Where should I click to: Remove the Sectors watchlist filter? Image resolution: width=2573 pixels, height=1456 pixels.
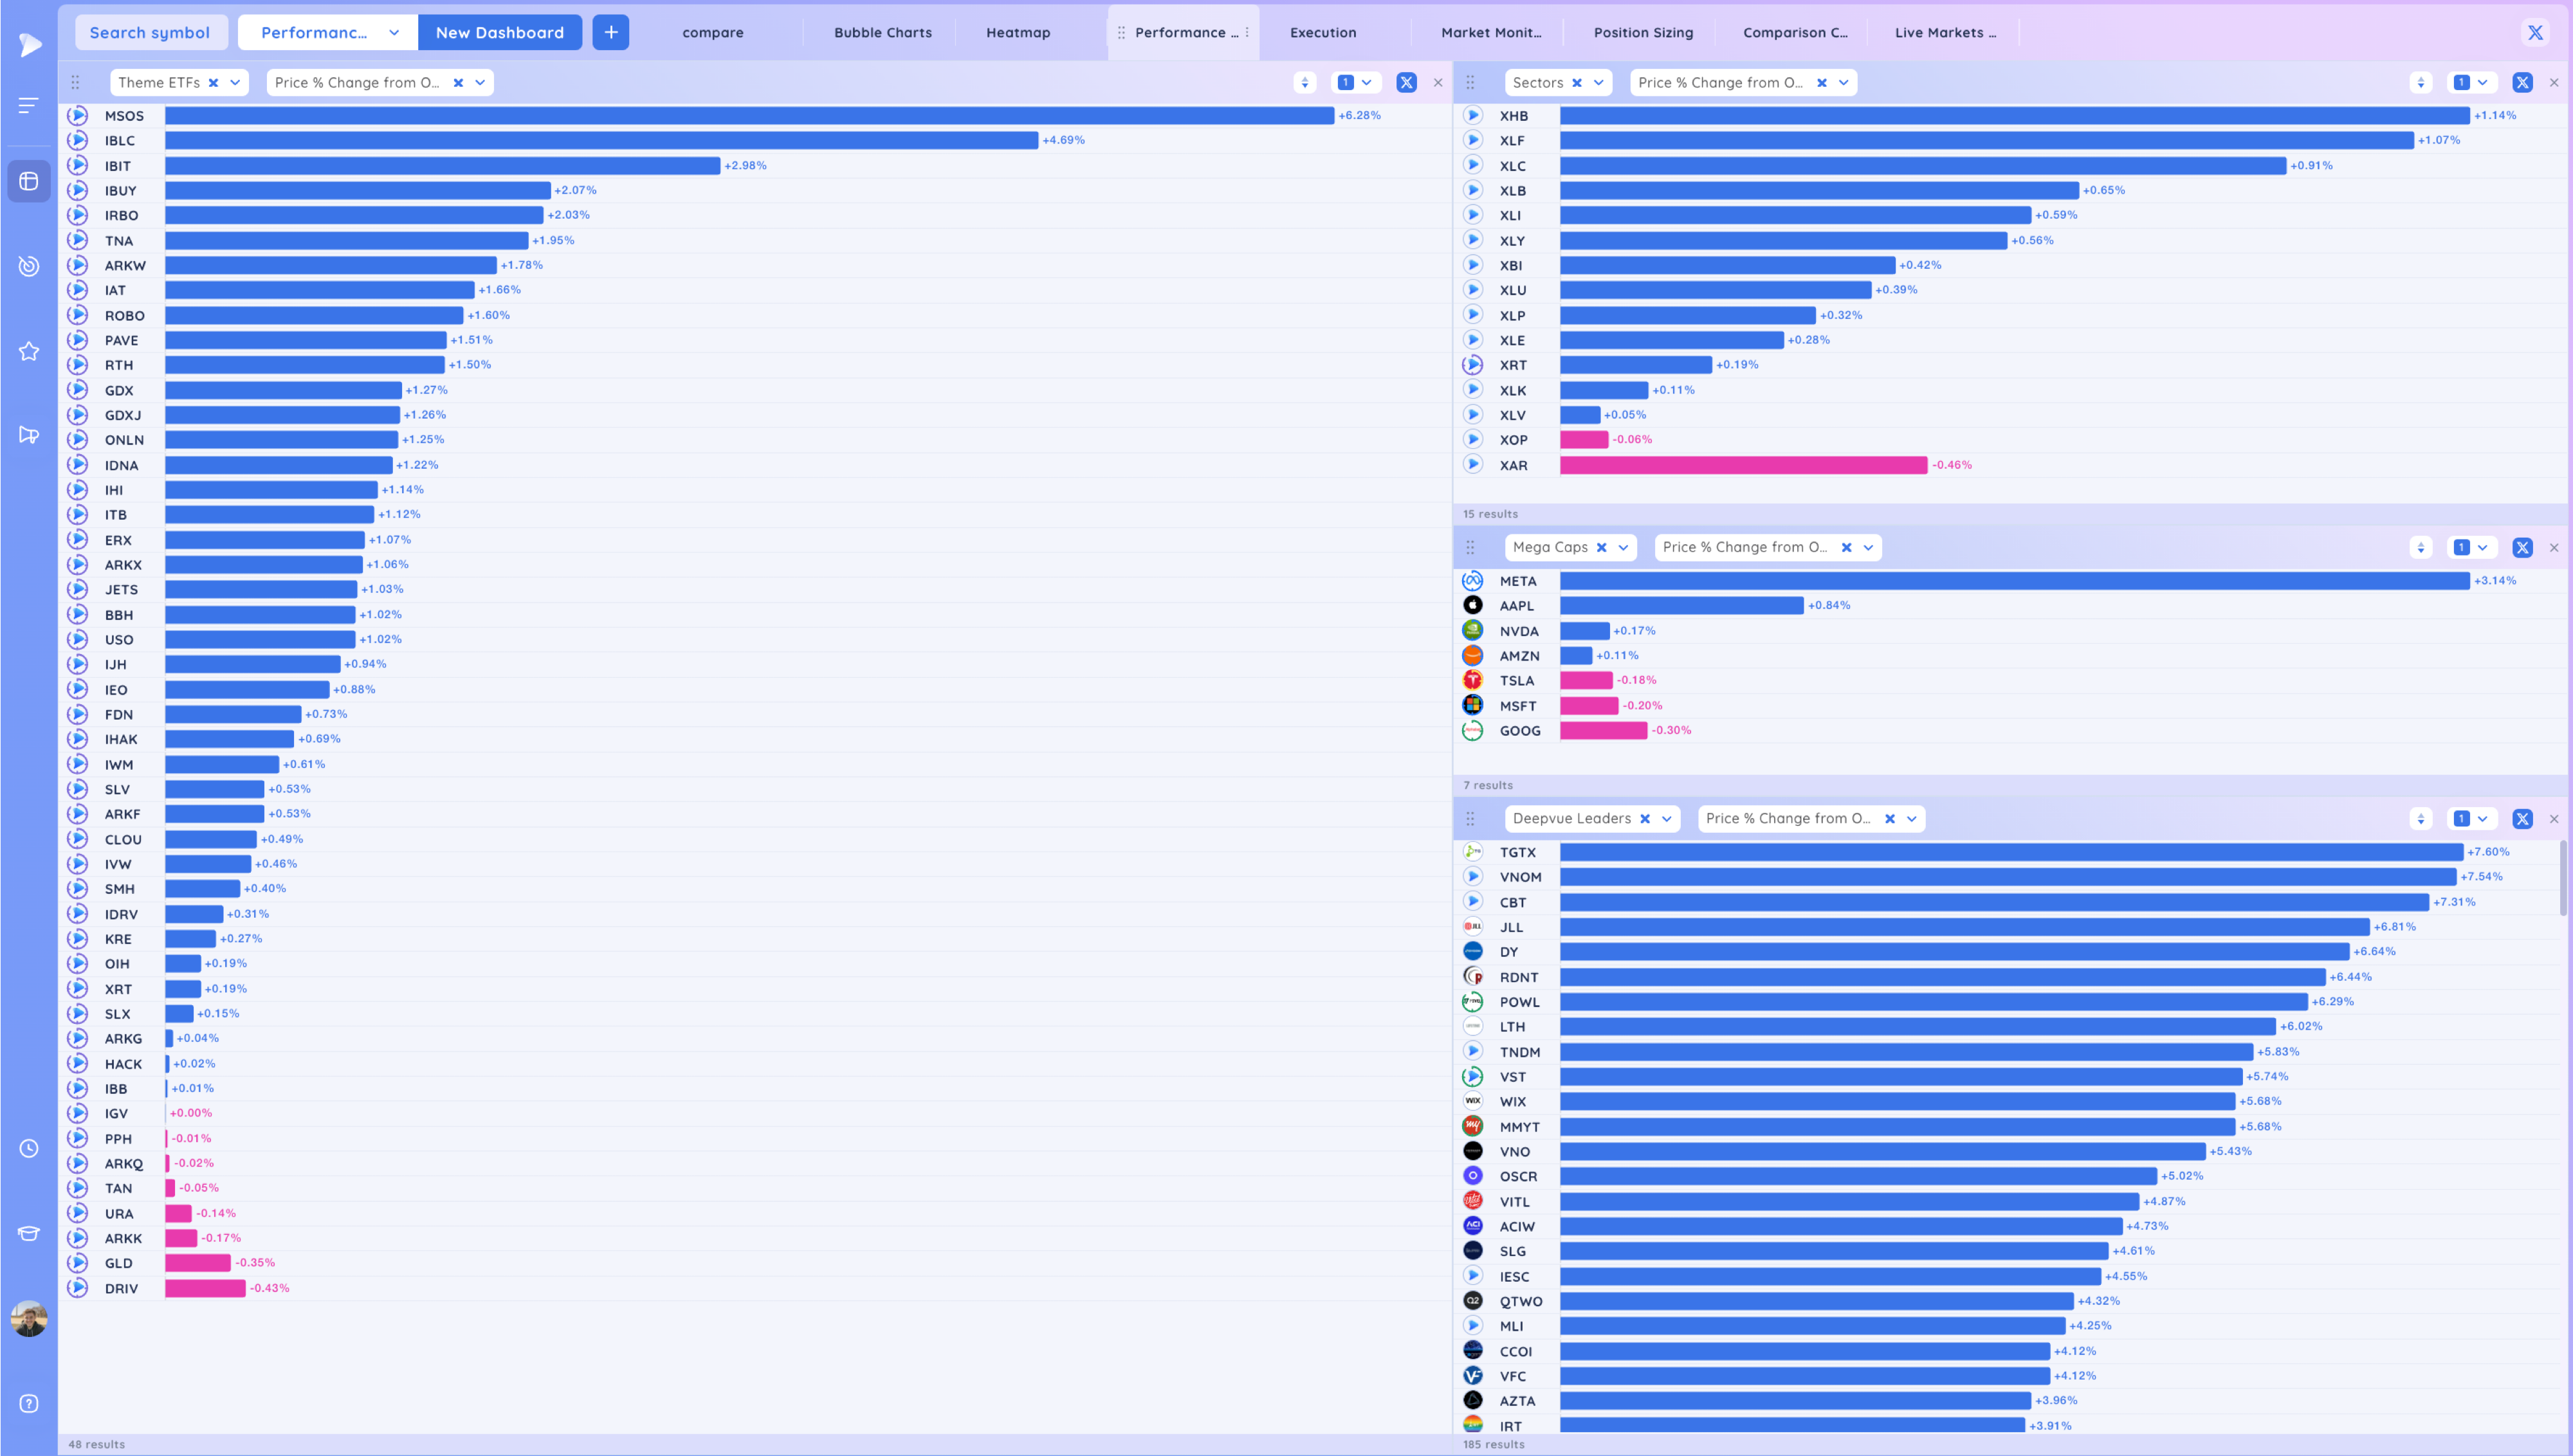tap(1577, 83)
